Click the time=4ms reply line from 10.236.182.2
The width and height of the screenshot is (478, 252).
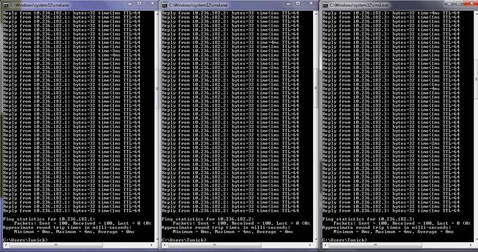pyautogui.click(x=230, y=42)
